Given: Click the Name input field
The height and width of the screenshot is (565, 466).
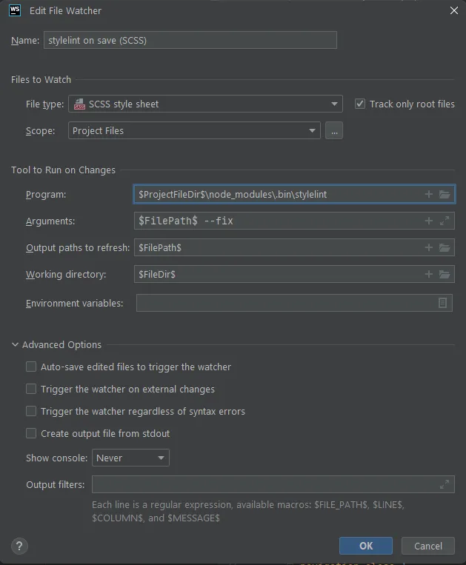Looking at the screenshot, I should pos(190,40).
